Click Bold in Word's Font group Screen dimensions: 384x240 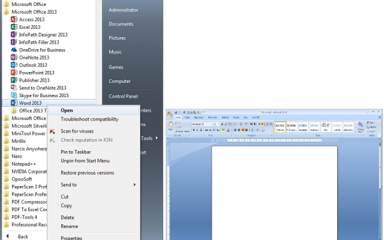pos(194,130)
